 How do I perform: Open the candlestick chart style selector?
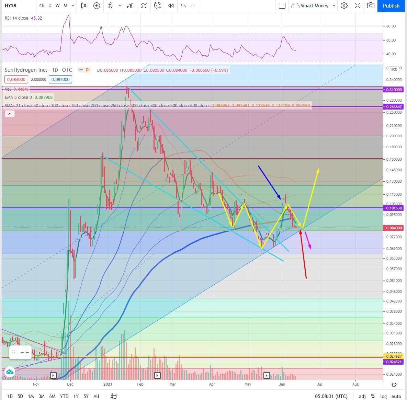pos(83,5)
